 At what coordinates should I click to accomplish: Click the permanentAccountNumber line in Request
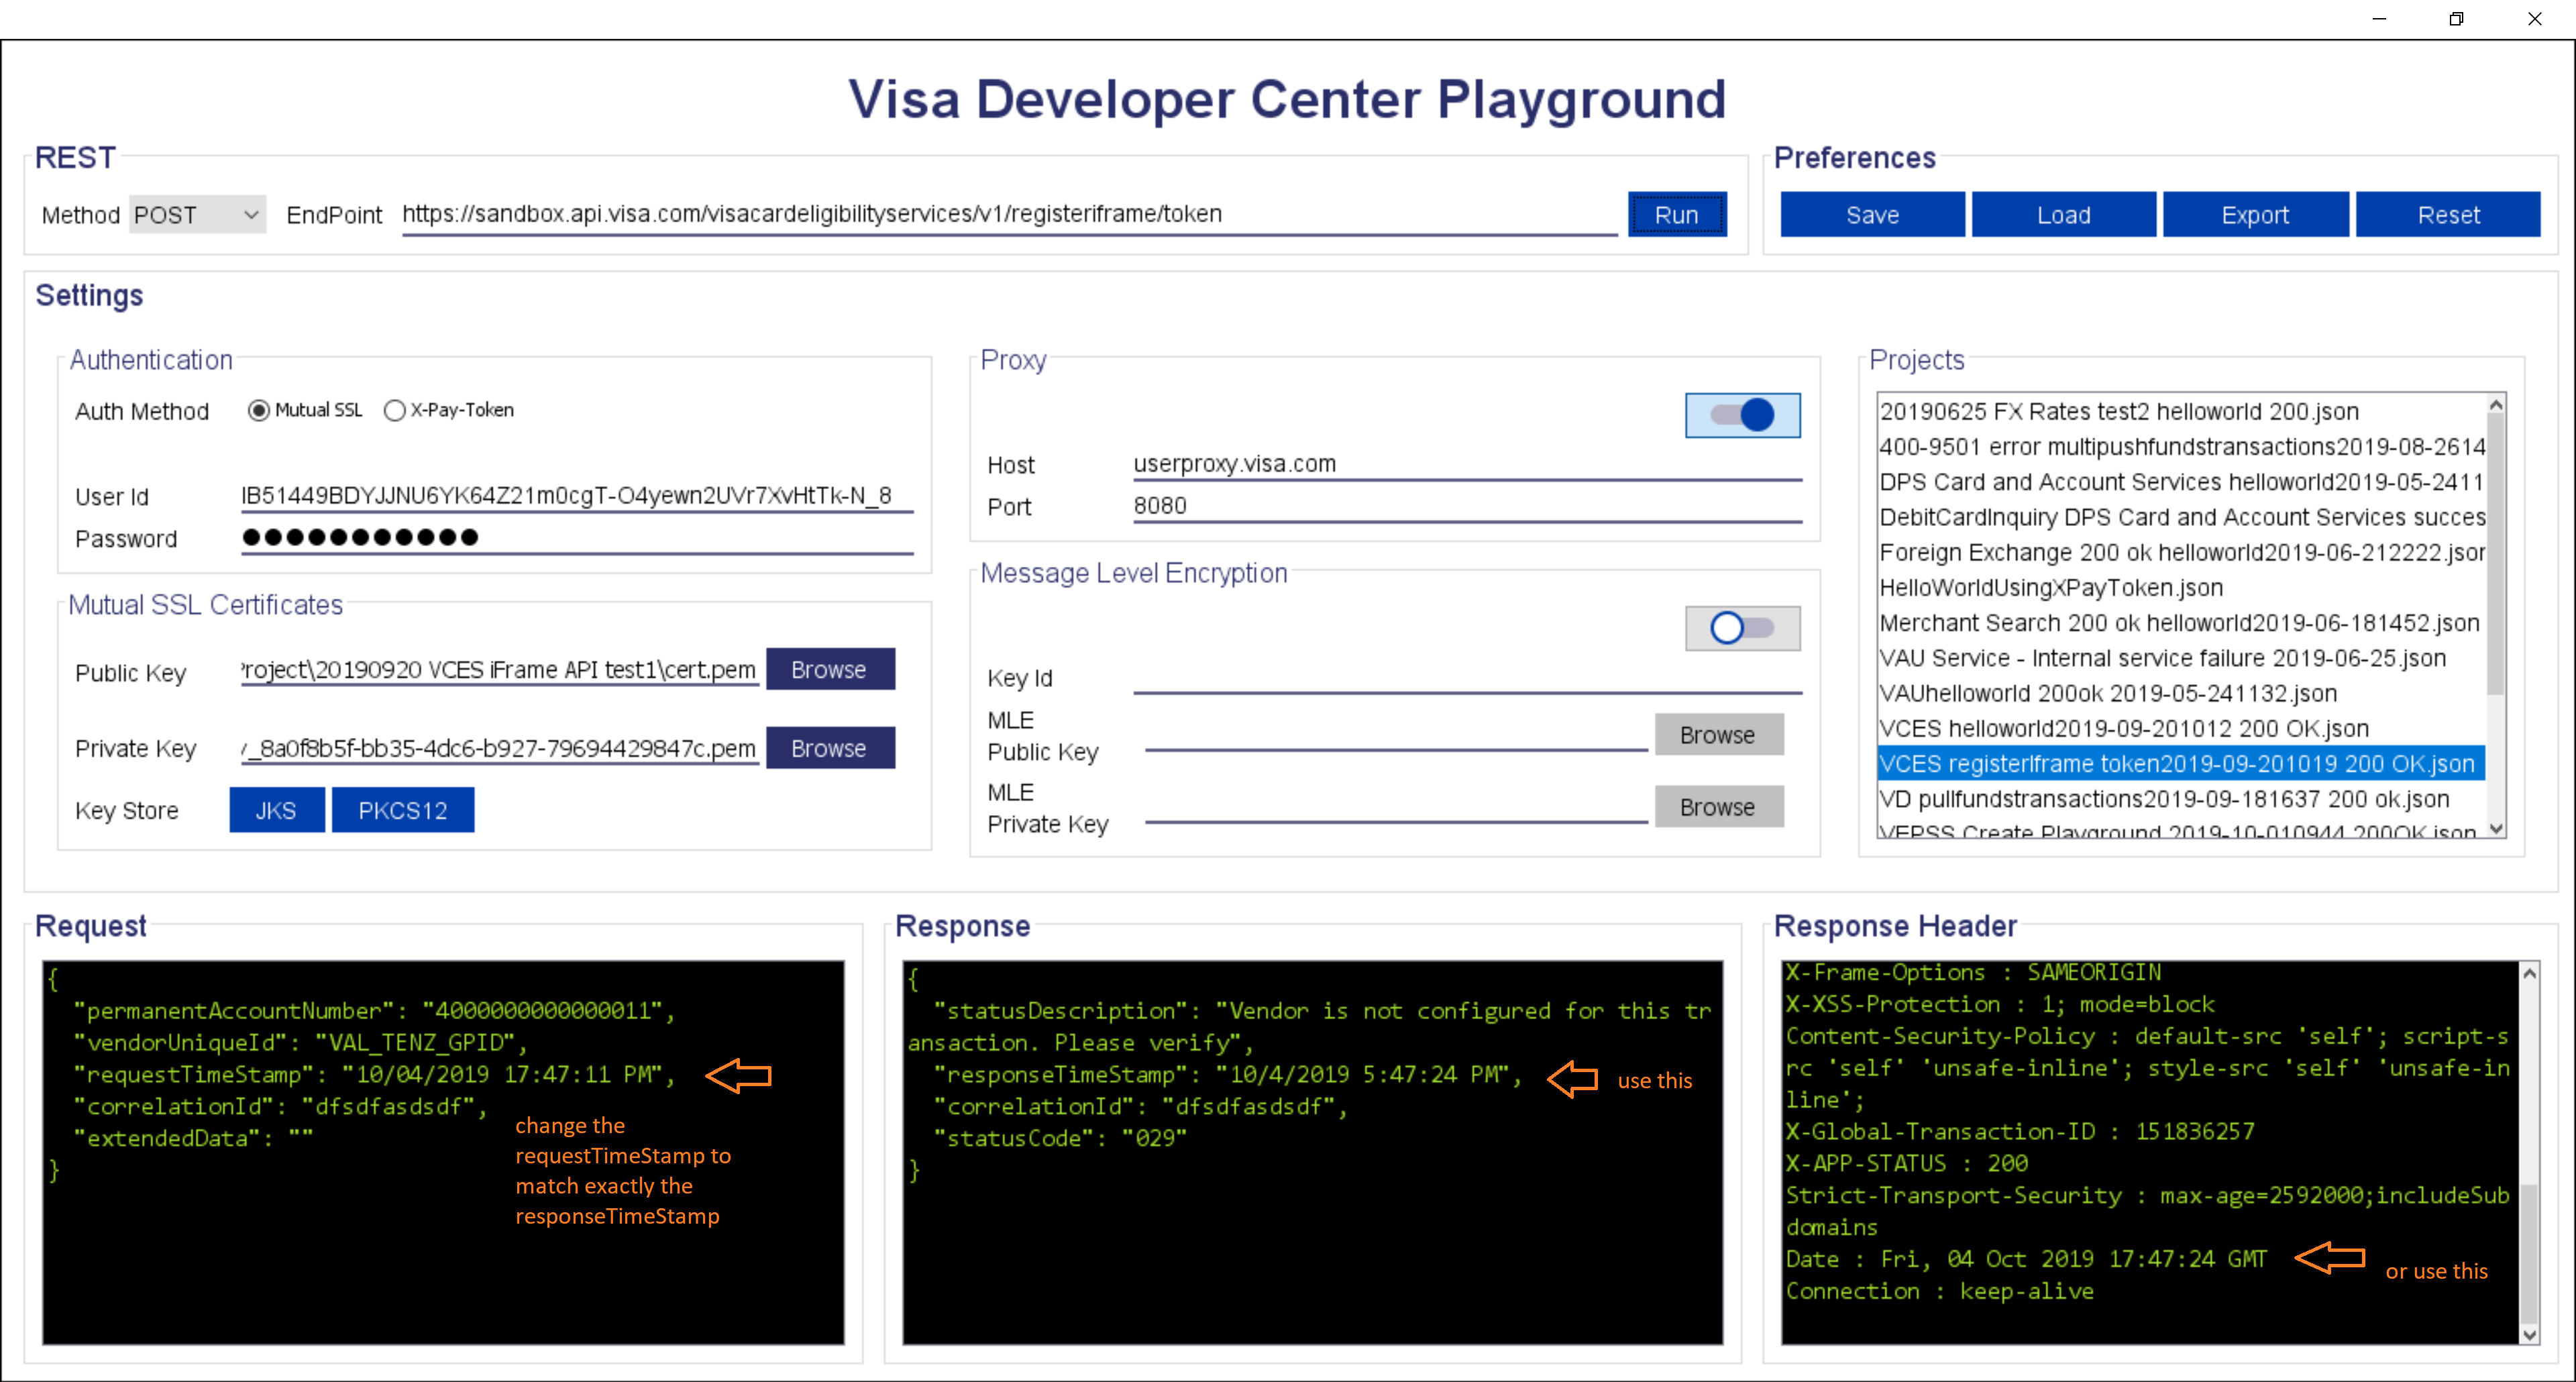(375, 1010)
